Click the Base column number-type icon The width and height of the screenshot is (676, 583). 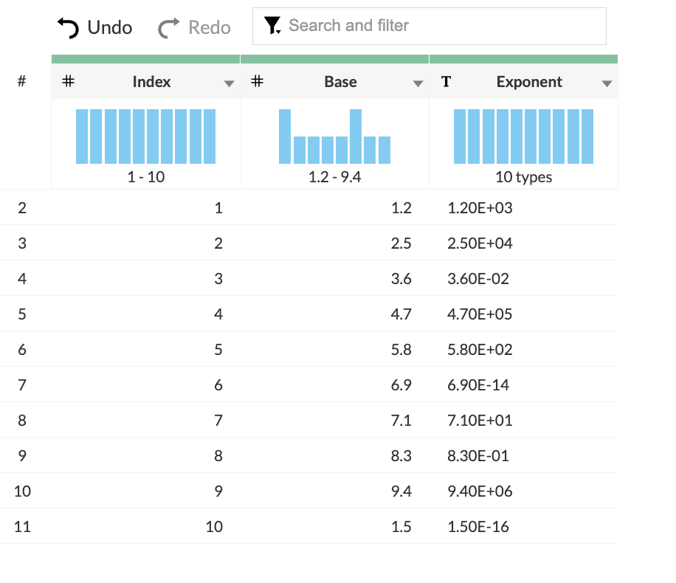point(257,82)
